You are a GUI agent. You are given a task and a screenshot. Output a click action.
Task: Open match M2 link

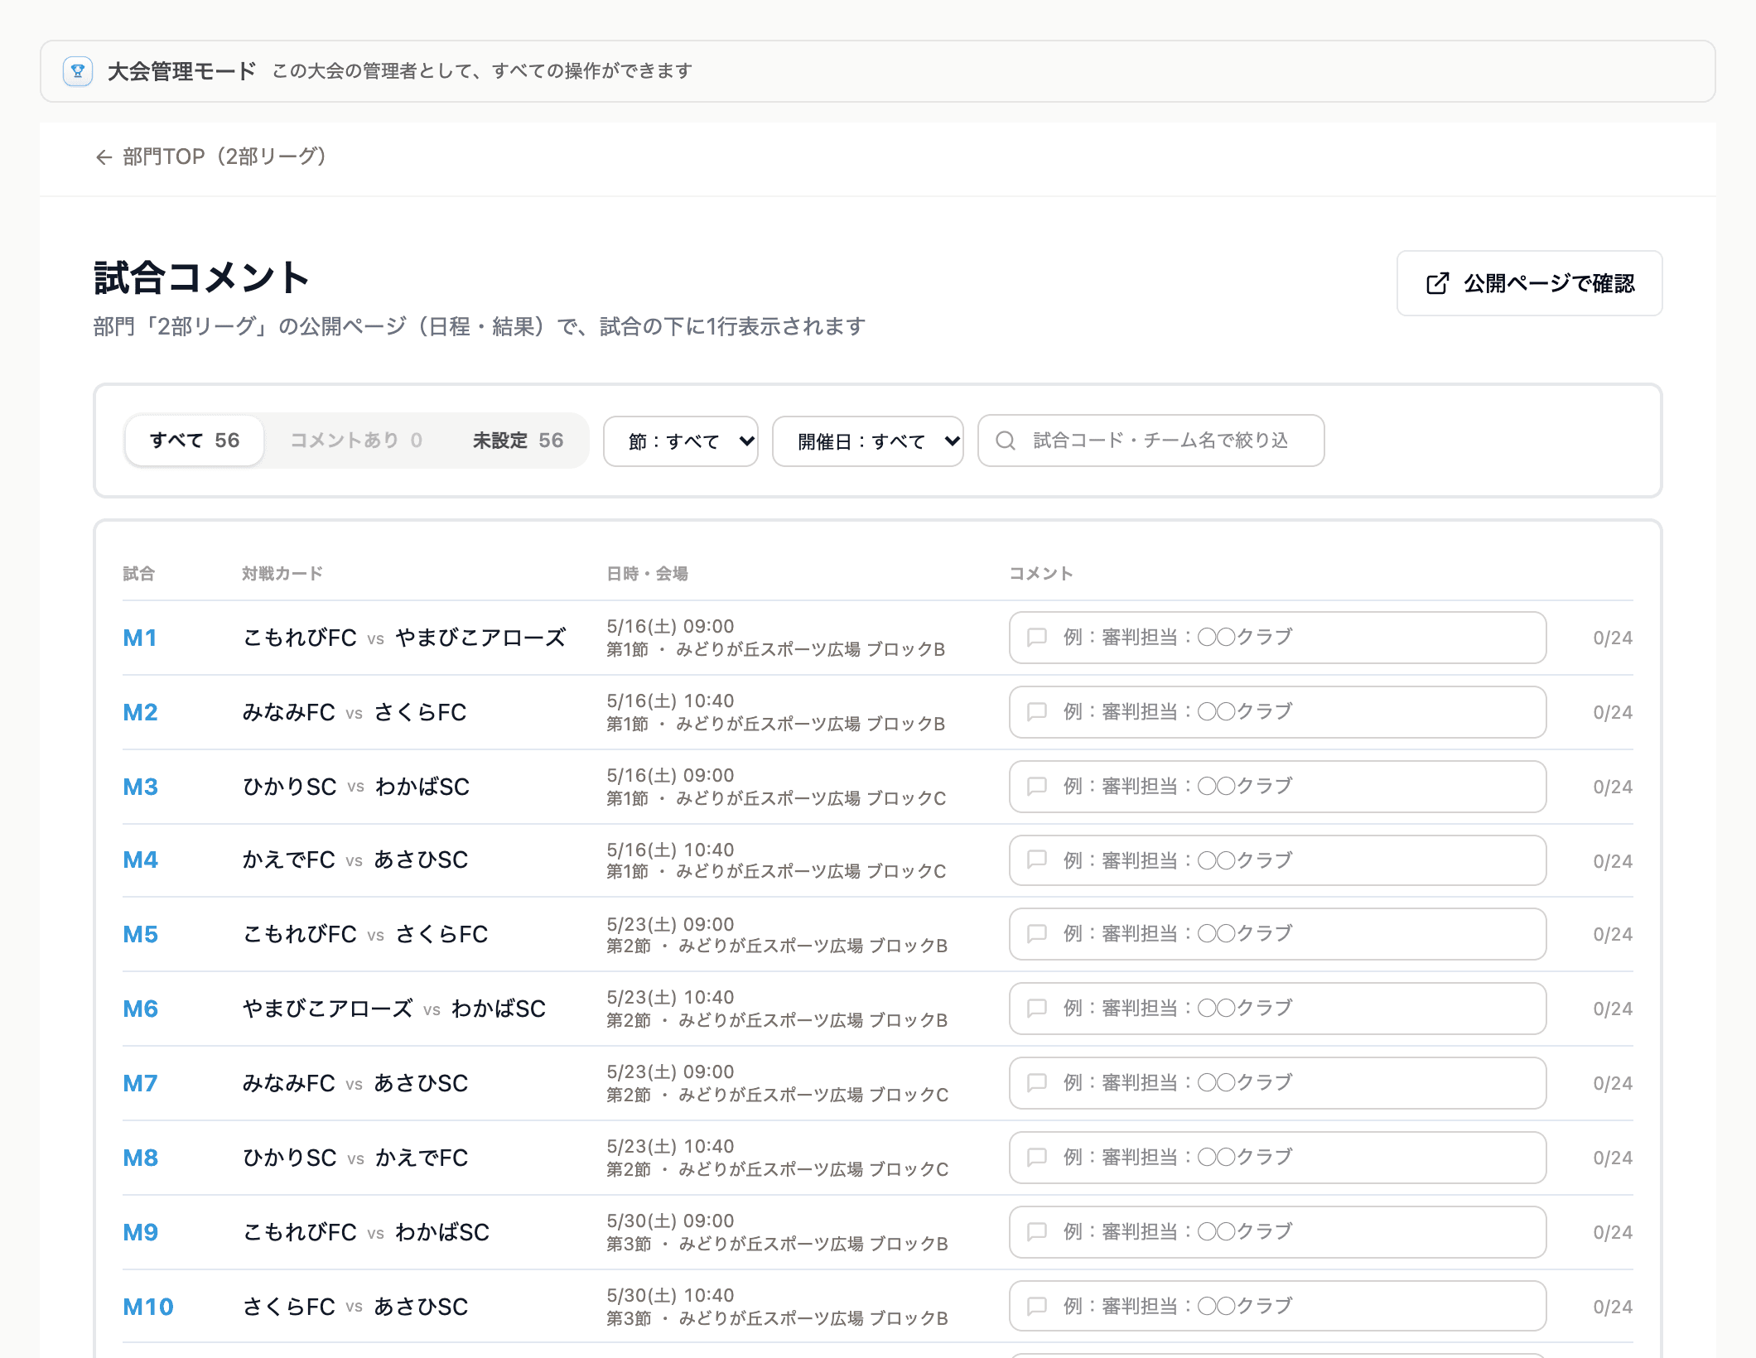pyautogui.click(x=140, y=712)
